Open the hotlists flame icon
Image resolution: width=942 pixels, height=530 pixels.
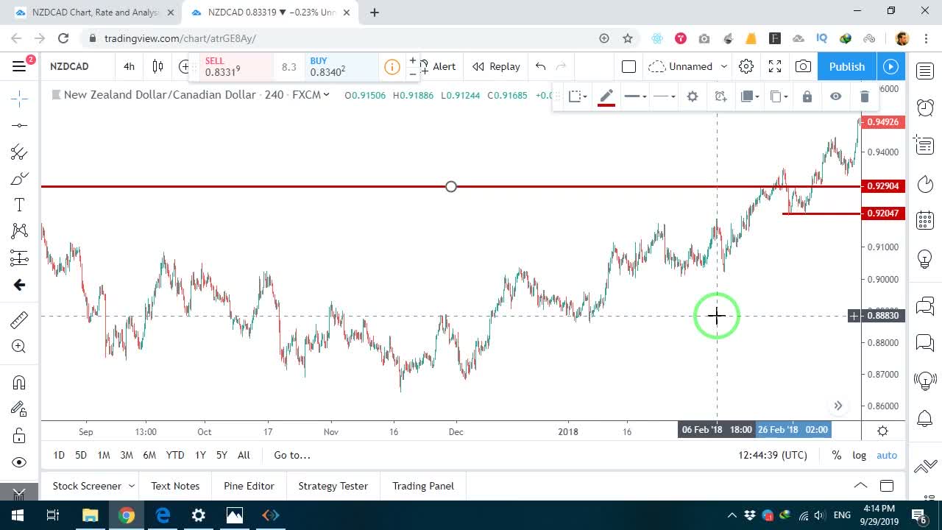tap(925, 183)
